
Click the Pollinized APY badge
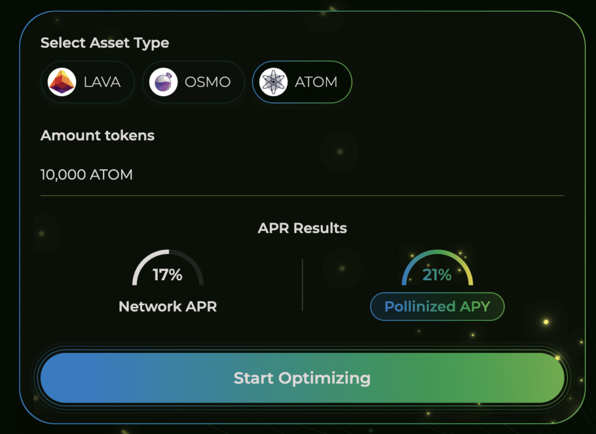pos(437,306)
